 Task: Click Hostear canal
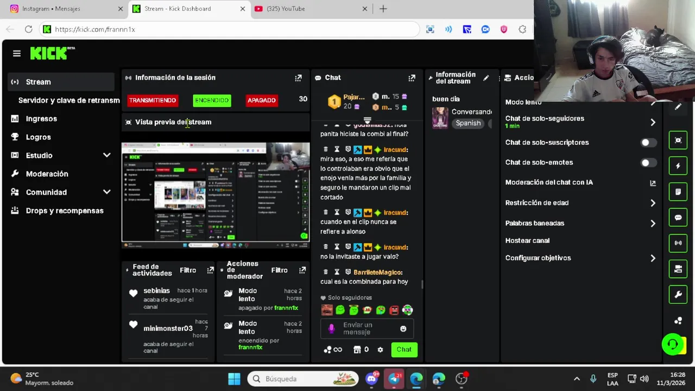[527, 241]
